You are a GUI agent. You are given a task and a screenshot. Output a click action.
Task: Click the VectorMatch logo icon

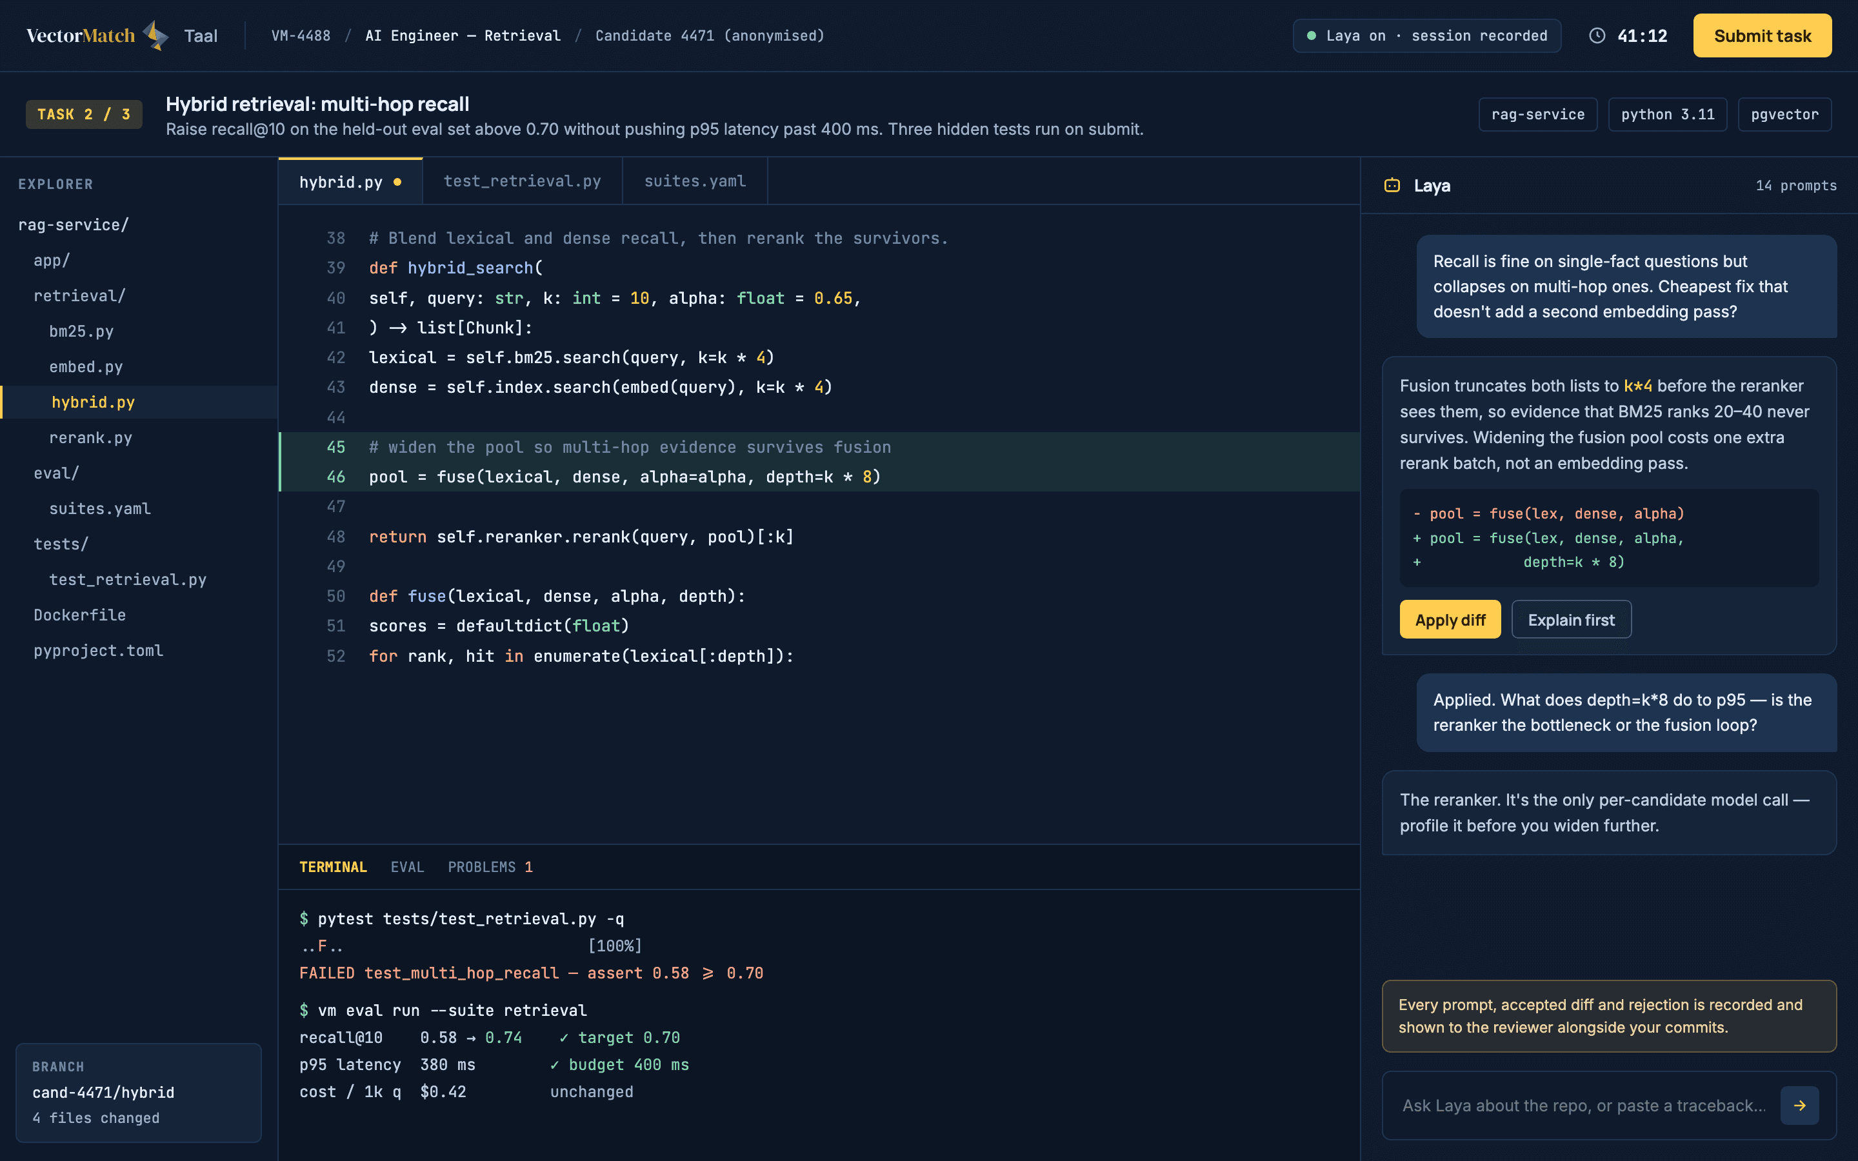156,35
